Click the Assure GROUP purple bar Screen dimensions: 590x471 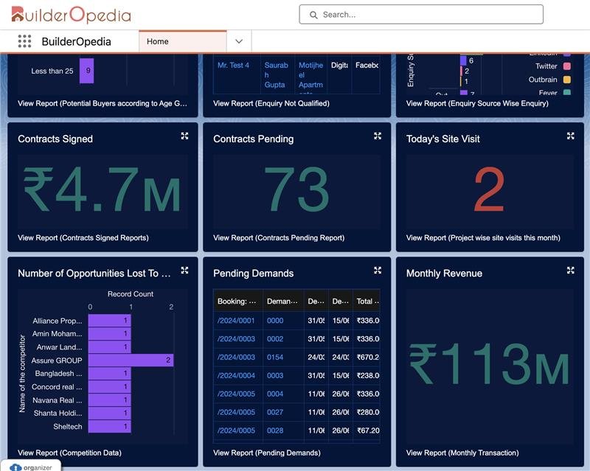point(131,360)
